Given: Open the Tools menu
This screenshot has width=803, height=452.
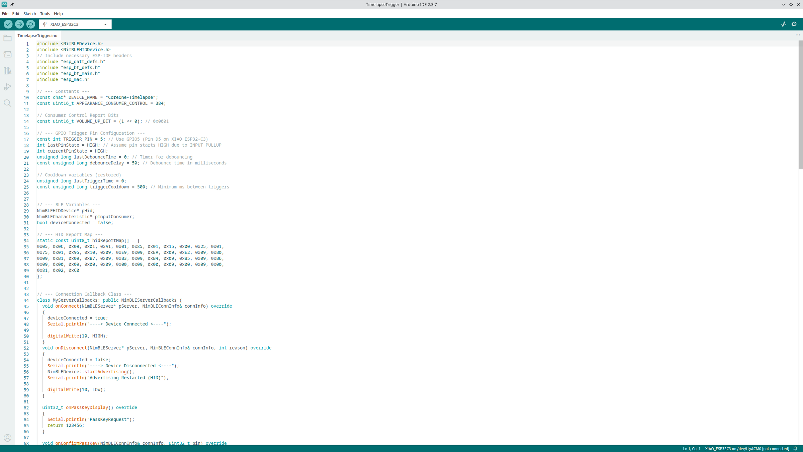Looking at the screenshot, I should click(x=45, y=14).
